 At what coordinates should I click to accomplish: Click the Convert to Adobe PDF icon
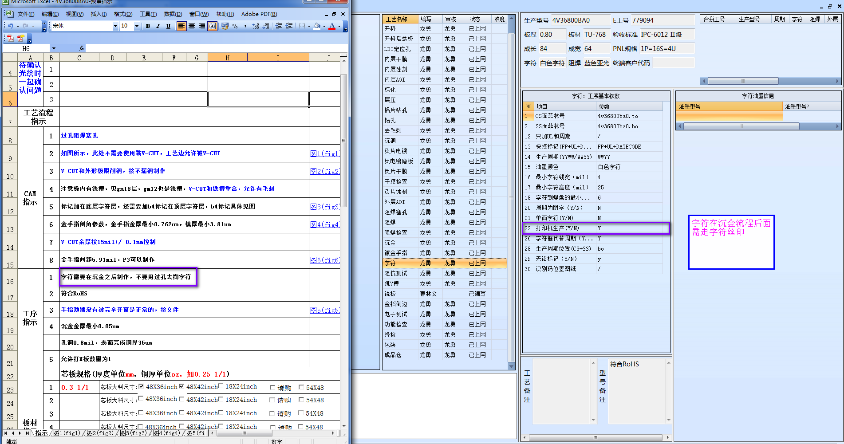(x=11, y=38)
